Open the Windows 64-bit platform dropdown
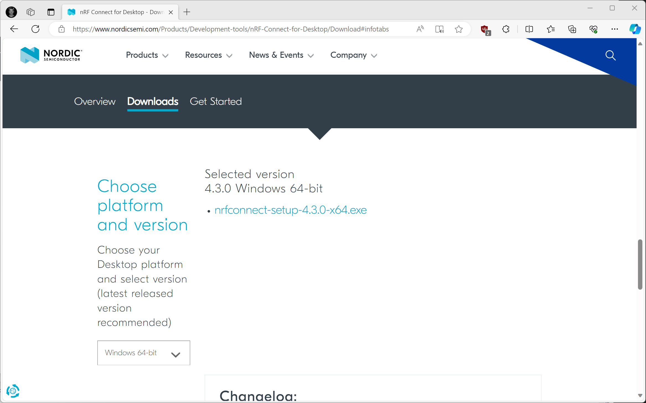Viewport: 646px width, 403px height. (144, 353)
